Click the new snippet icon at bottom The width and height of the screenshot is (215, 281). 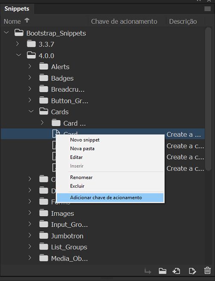coord(176,271)
